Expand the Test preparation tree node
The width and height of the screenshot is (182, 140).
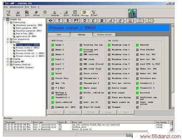tap(8, 39)
